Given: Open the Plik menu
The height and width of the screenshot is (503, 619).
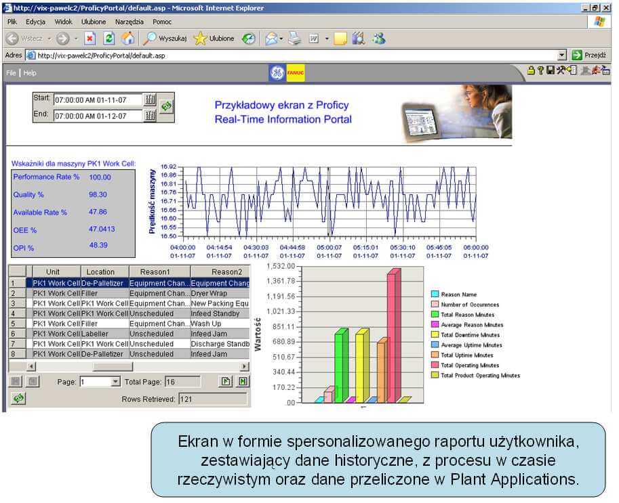Looking at the screenshot, I should (x=12, y=22).
